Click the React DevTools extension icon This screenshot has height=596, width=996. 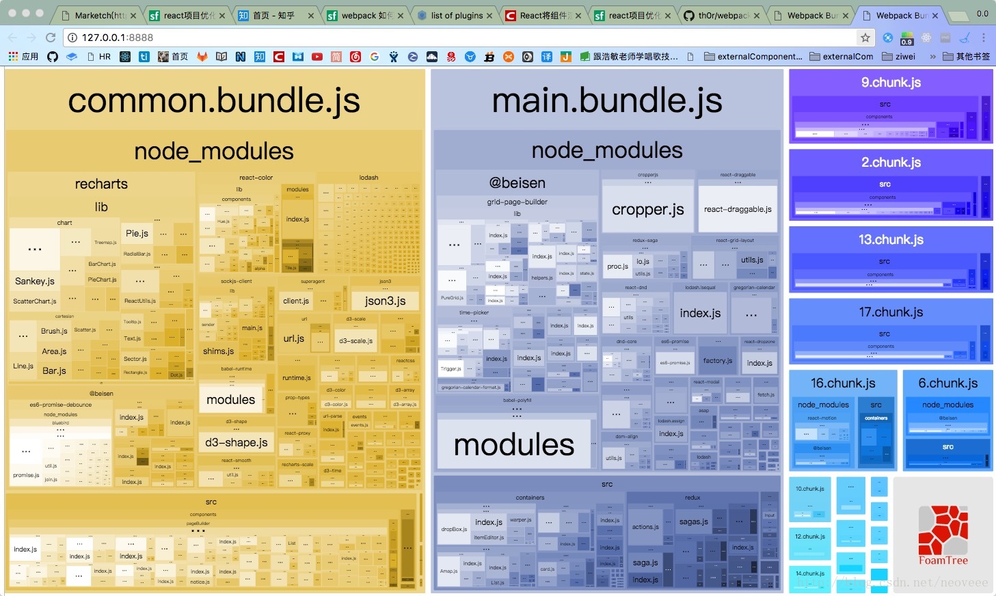click(926, 38)
